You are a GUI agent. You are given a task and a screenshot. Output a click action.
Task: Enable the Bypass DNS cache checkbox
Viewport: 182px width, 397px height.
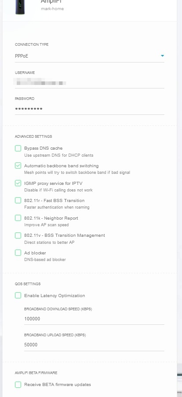[18, 148]
